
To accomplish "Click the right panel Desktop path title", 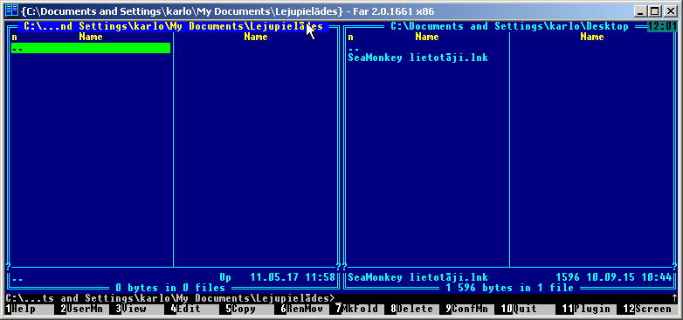I will click(x=509, y=26).
